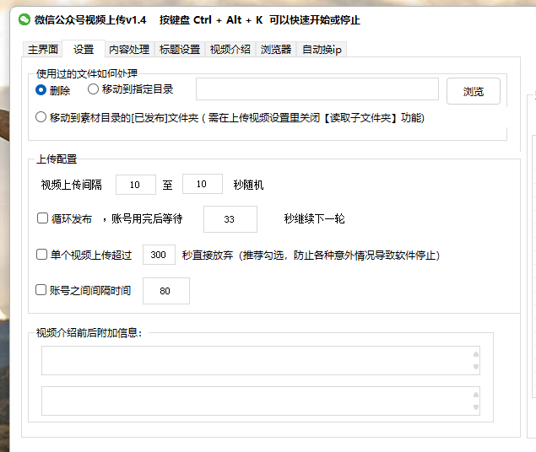This screenshot has width=536, height=452.
Task: Click the 秒随机 label text
Action: pos(248,185)
